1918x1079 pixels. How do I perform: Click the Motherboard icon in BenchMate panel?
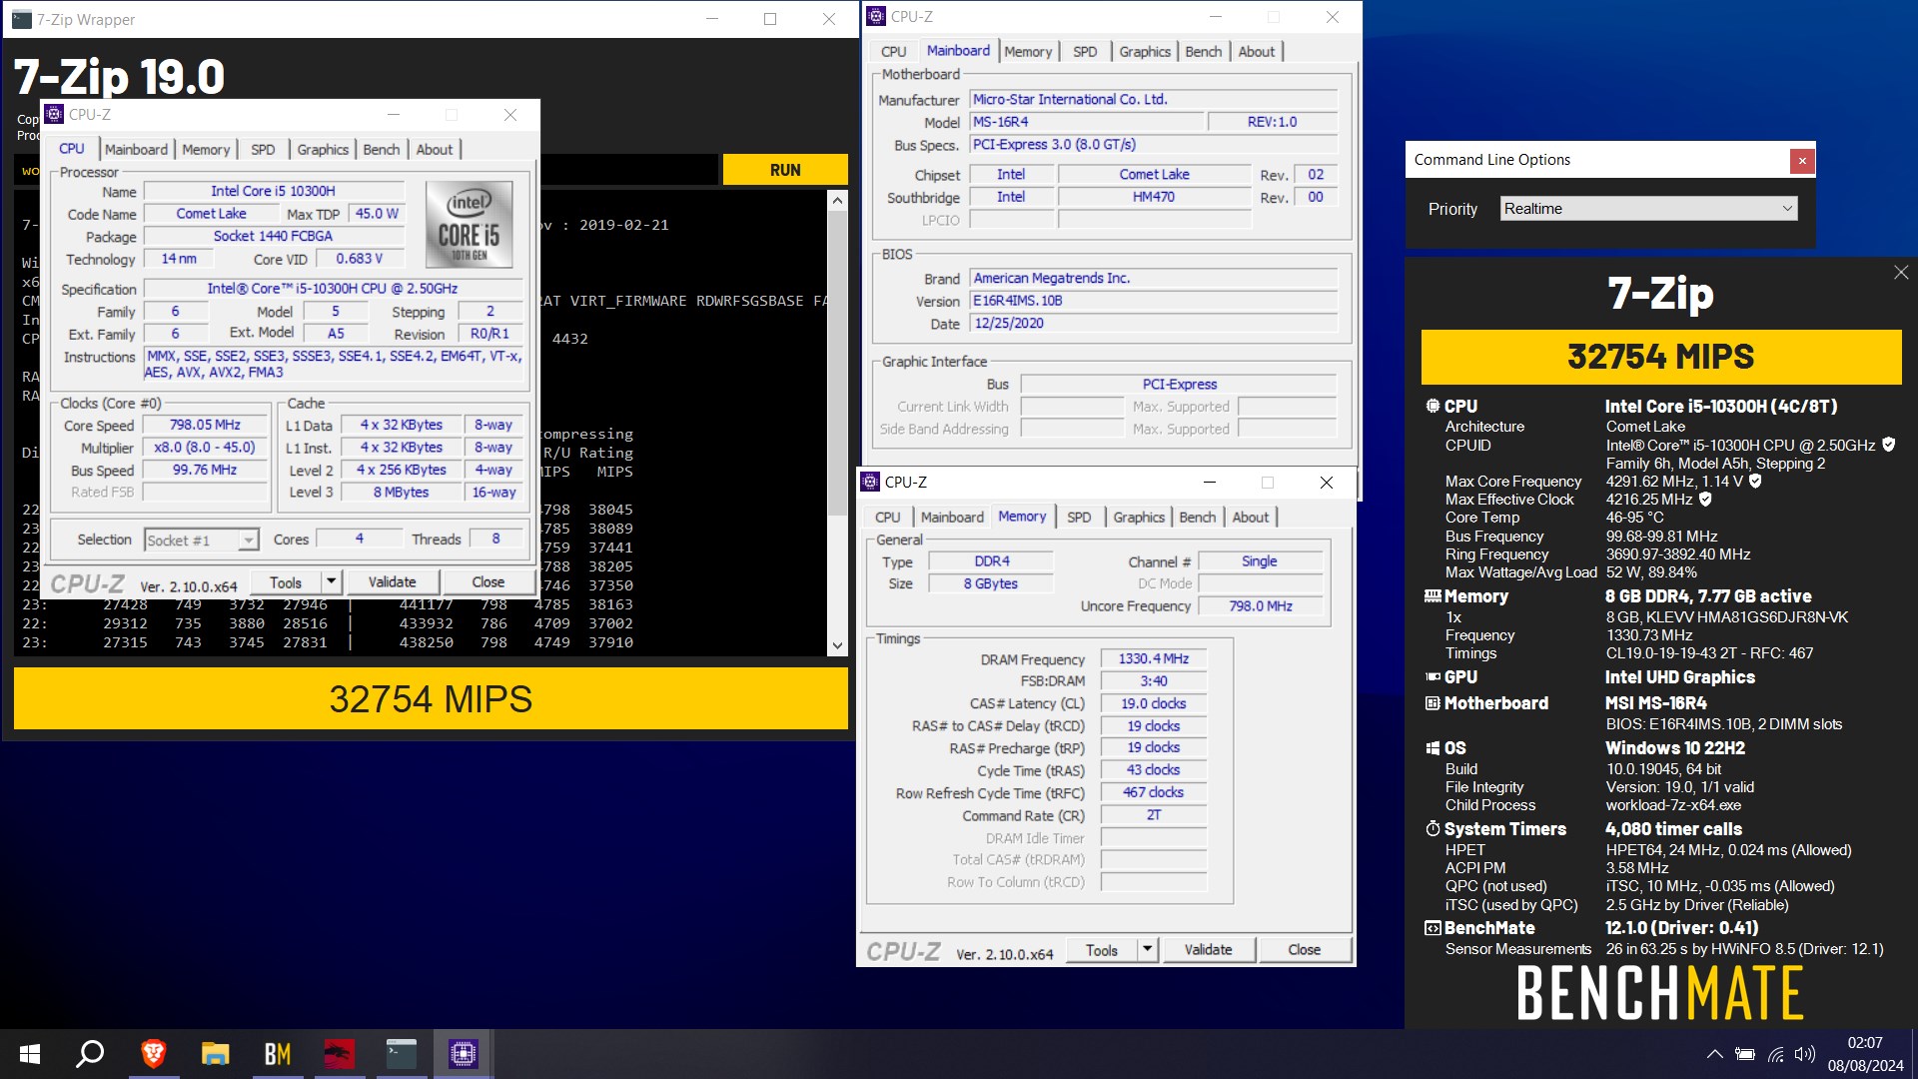[1433, 703]
